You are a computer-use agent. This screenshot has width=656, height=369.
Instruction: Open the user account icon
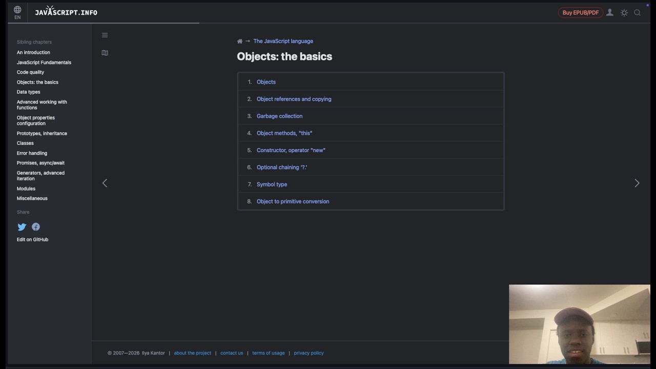pyautogui.click(x=610, y=12)
